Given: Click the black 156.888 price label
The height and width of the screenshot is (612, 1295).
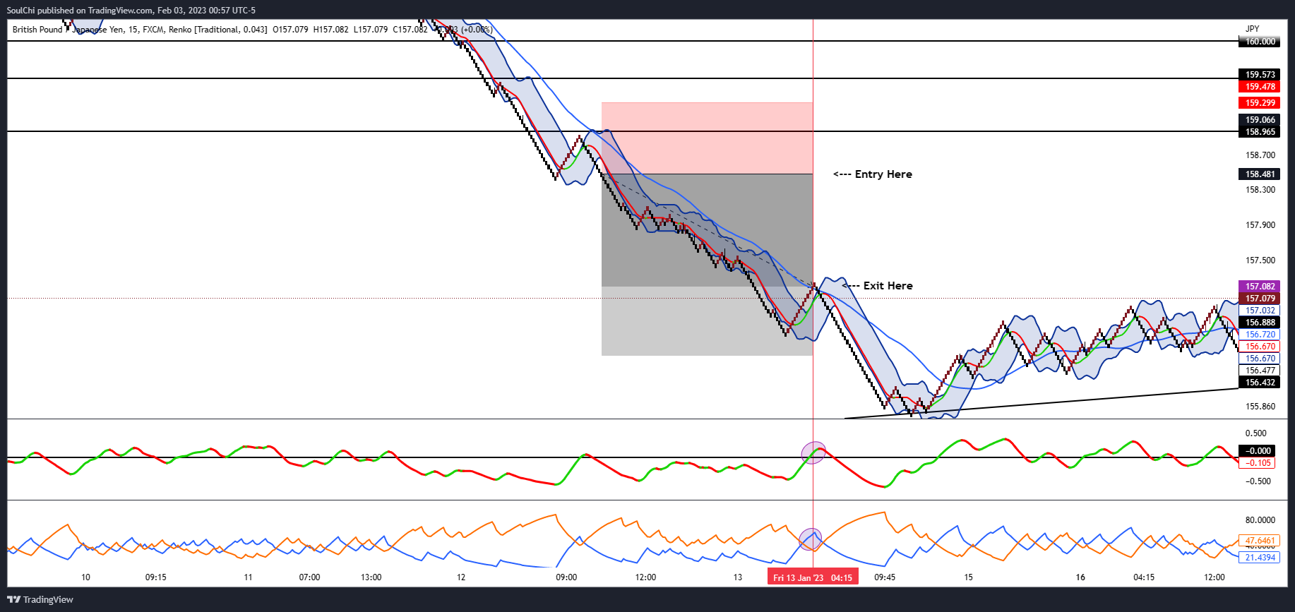Looking at the screenshot, I should tap(1260, 323).
